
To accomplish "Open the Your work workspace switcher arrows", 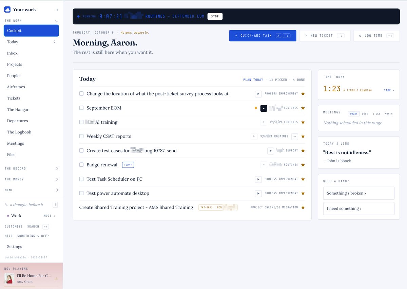I will tap(57, 10).
